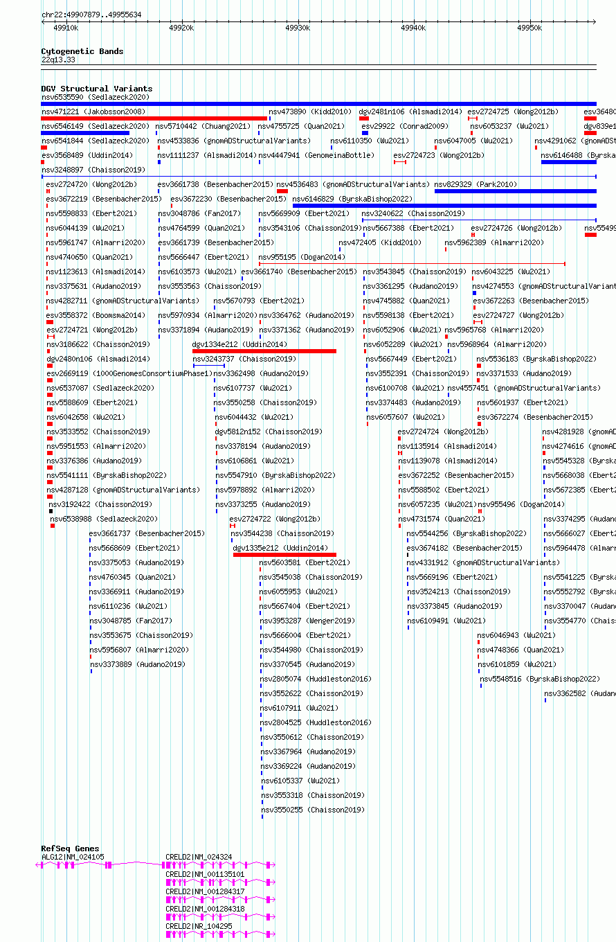
Task: Open the RefSeq Genes track title
Action: pyautogui.click(x=70, y=848)
